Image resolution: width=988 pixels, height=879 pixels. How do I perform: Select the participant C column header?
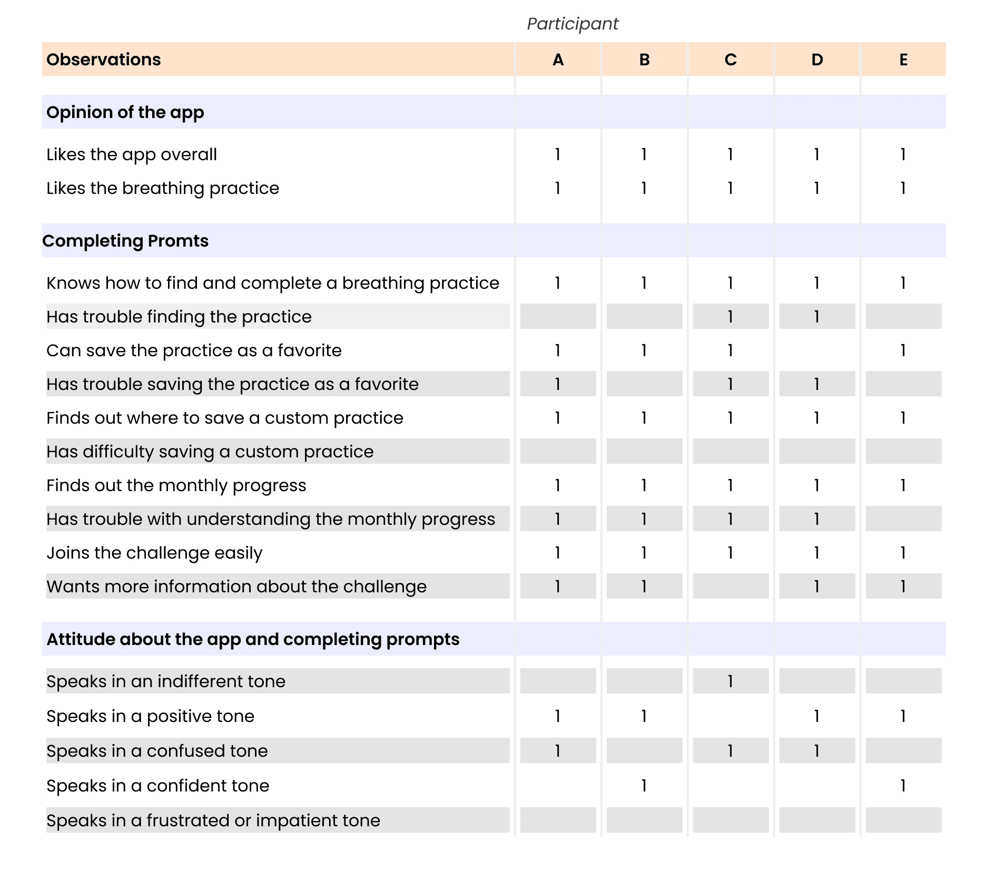tap(730, 60)
